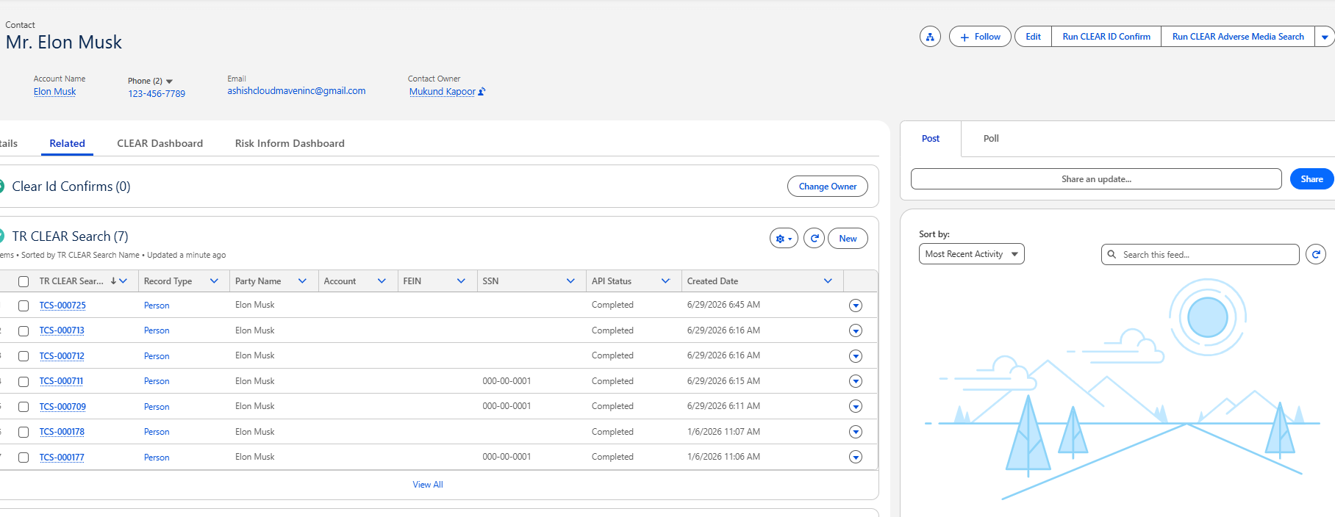Select the checkbox for TCS-000178
Viewport: 1335px width, 517px height.
click(x=24, y=433)
